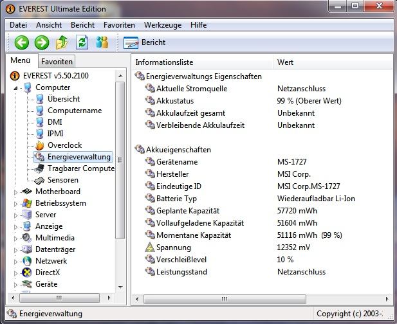Click the Betriebssystem Windows flag icon

pos(27,203)
